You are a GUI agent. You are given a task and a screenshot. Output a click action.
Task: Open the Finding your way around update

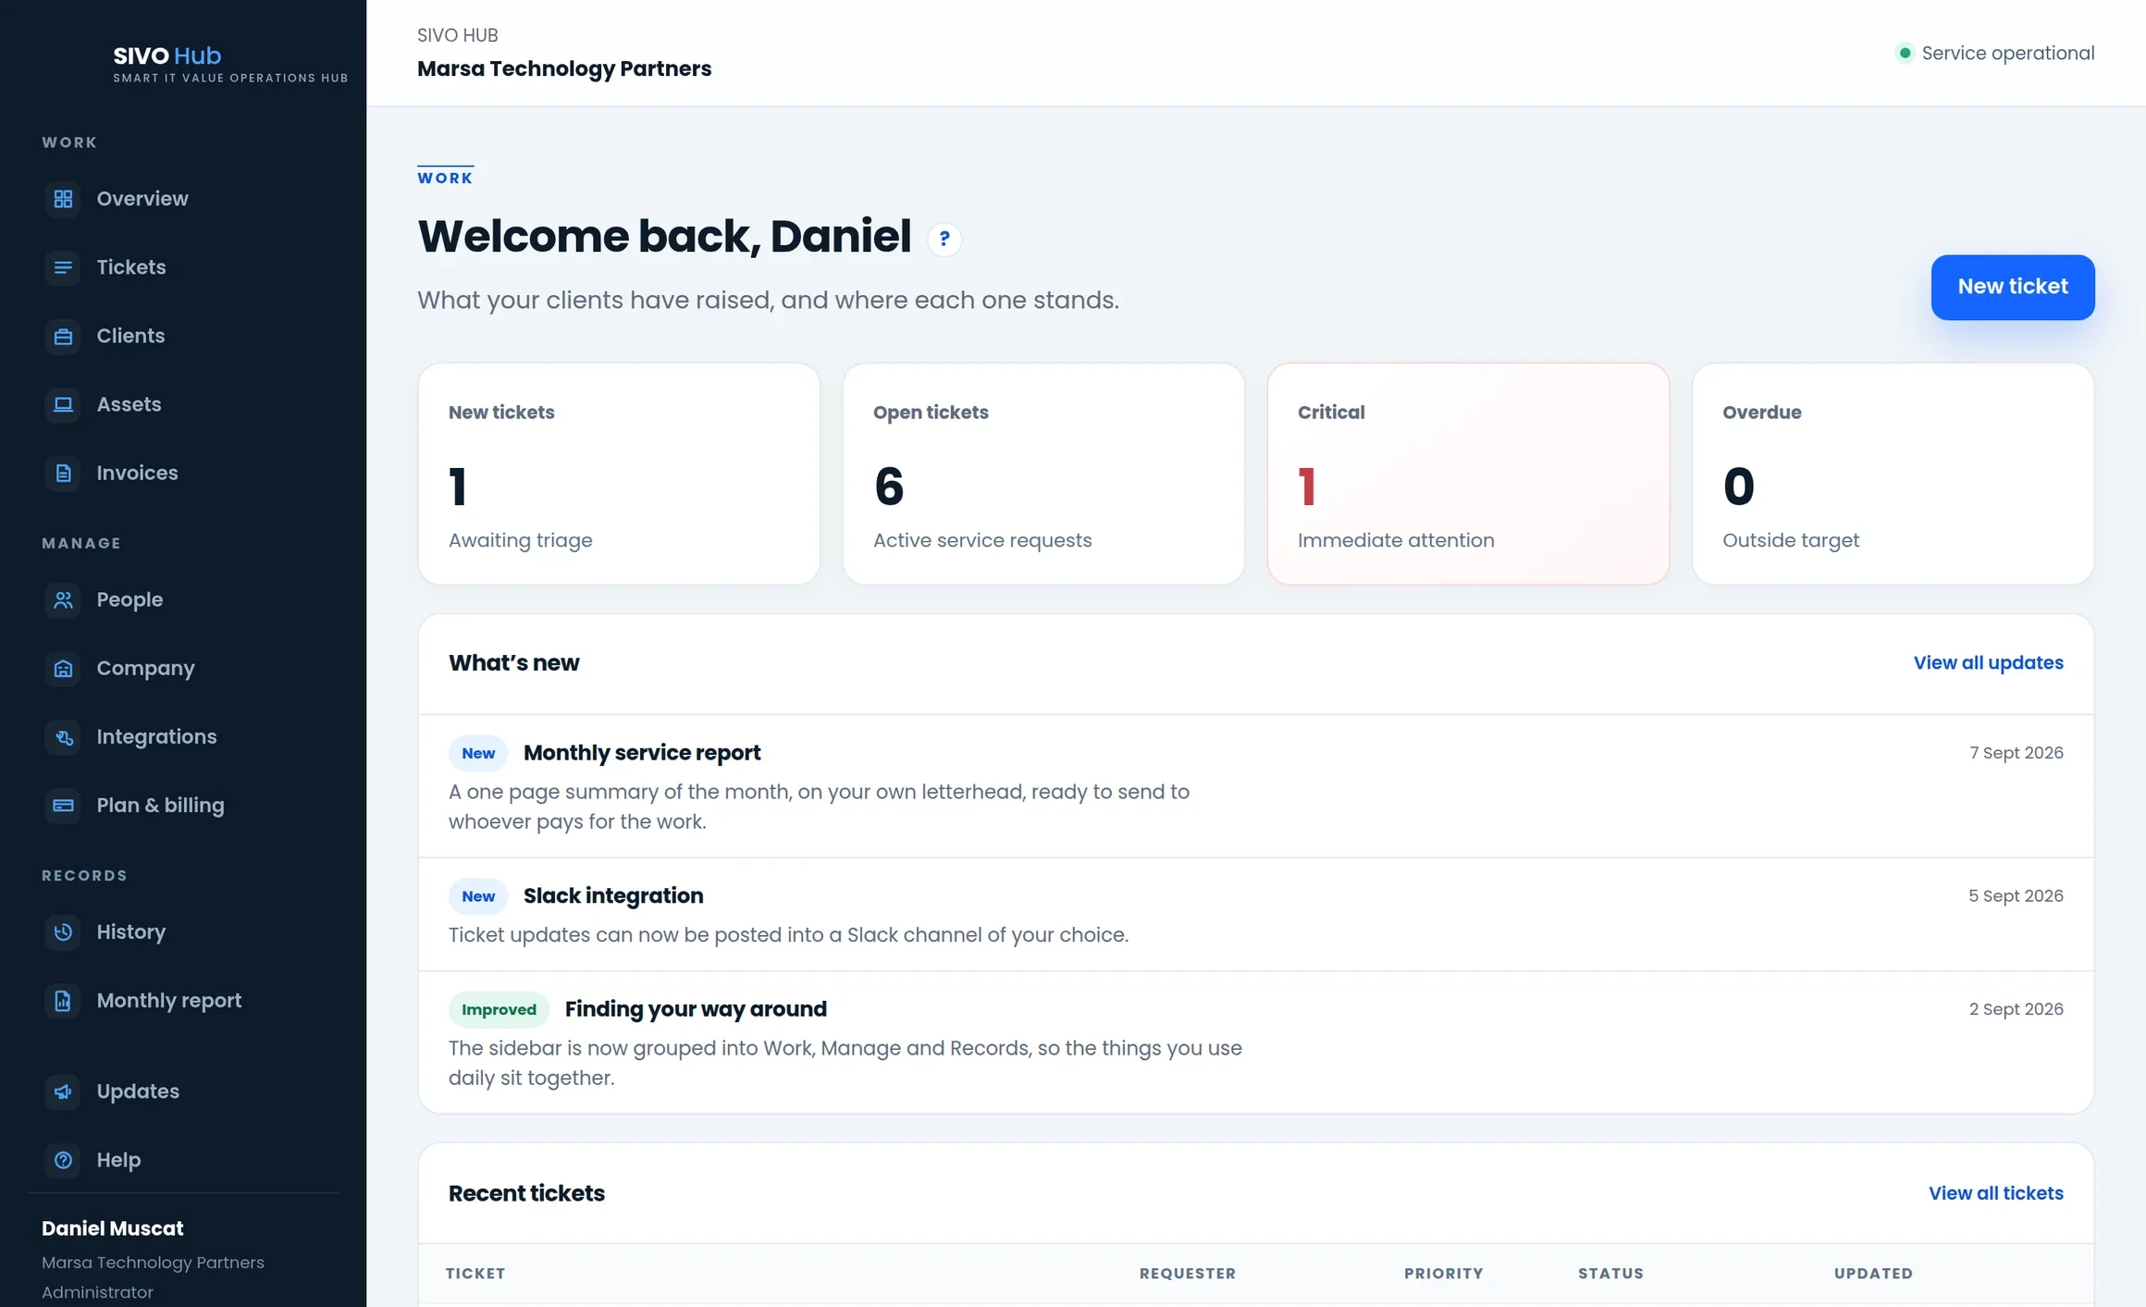click(1255, 1042)
